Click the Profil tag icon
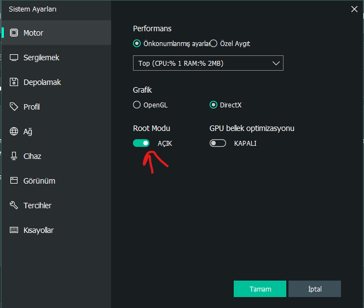Screen dimensions: 364x308 click(x=14, y=107)
